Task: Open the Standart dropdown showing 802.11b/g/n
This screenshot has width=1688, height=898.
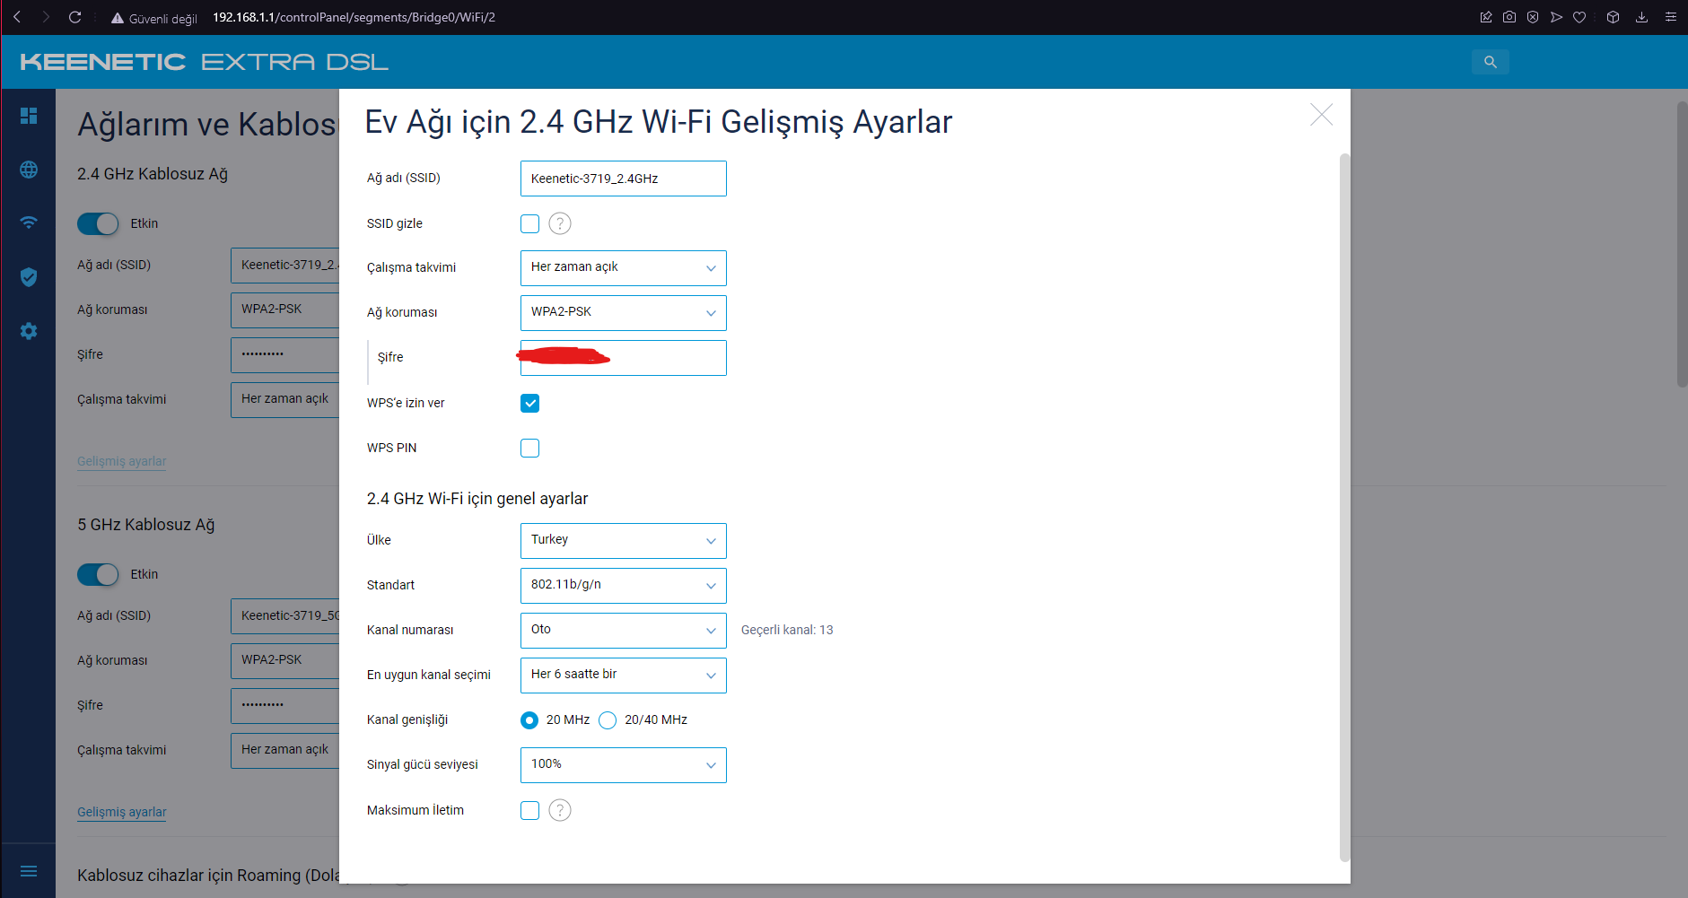Action: click(624, 585)
